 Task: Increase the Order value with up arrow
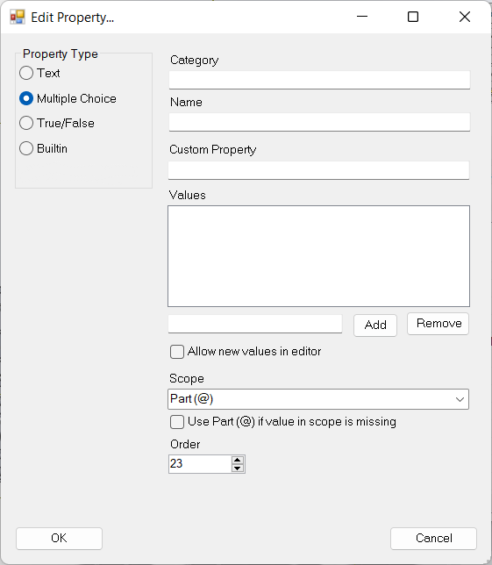238,460
